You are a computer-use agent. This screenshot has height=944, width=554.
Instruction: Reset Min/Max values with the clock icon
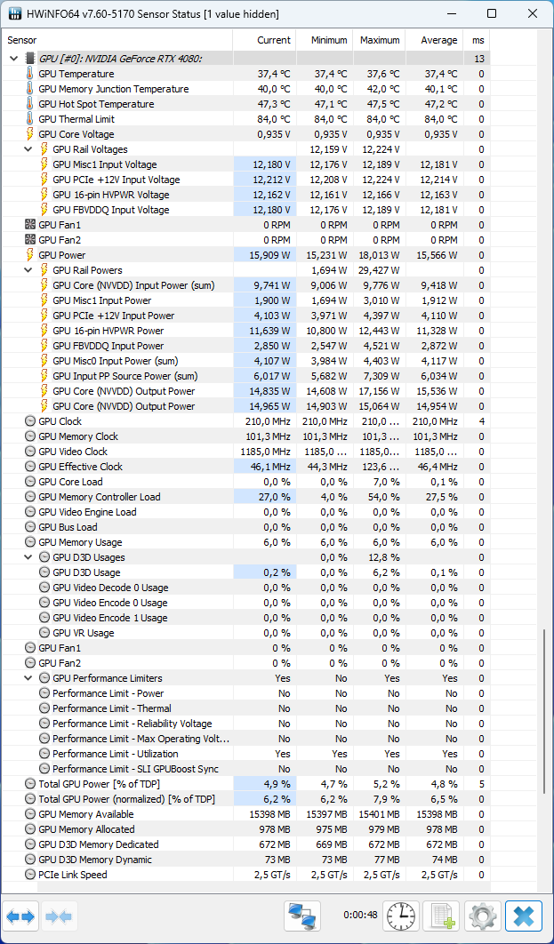[401, 916]
